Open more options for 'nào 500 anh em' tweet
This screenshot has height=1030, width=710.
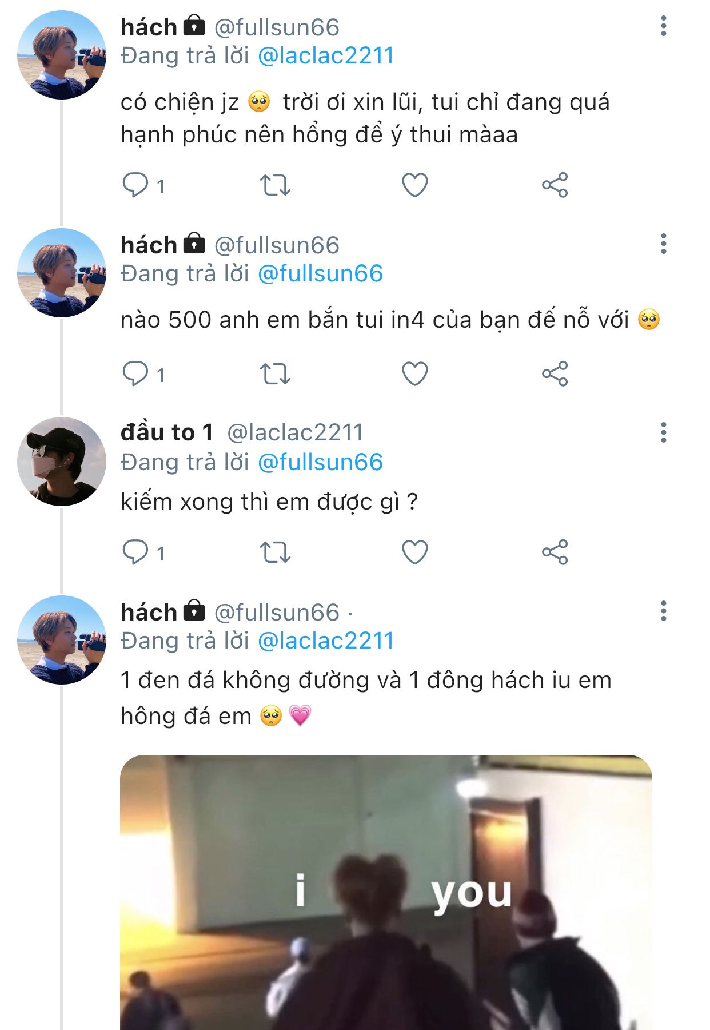pyautogui.click(x=663, y=244)
